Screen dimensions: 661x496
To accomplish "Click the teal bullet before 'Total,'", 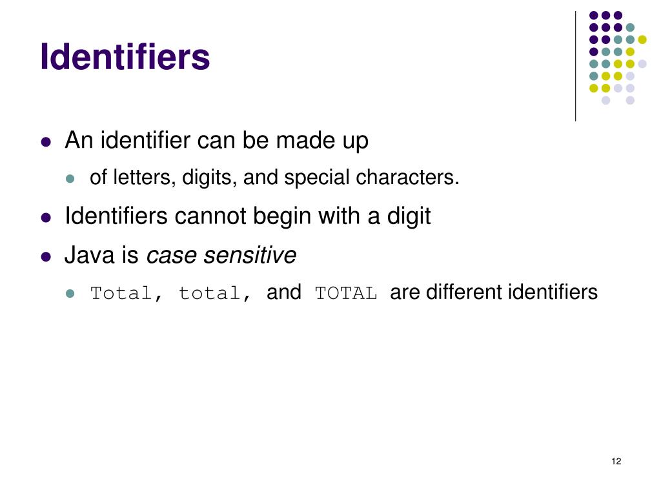I will 70,294.
